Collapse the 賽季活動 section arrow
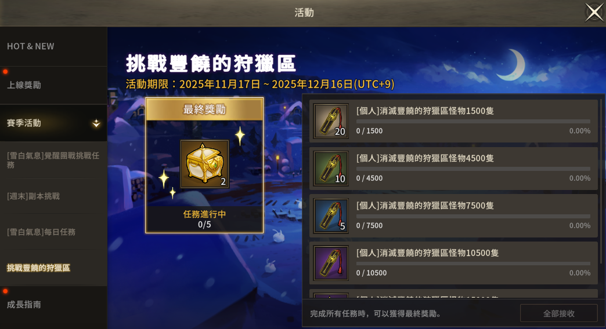606x329 pixels. coord(96,123)
